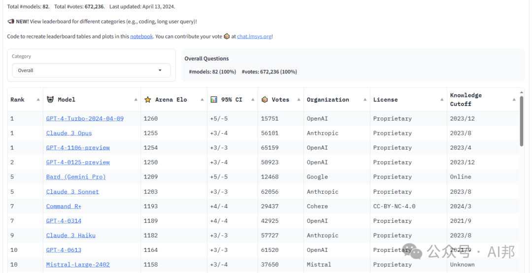
Task: Visit the chat.lmsys.org link
Action: [x=254, y=36]
